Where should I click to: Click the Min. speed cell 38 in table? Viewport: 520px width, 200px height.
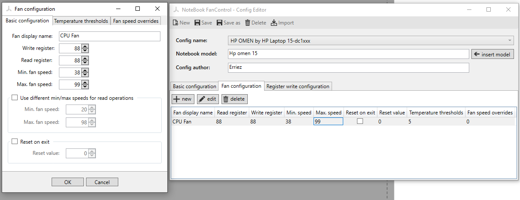298,122
